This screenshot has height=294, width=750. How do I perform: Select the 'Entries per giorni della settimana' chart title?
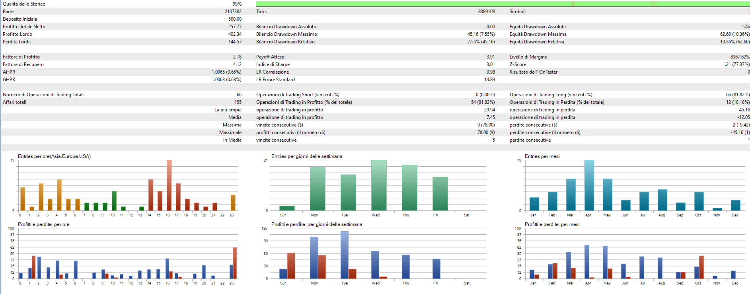click(x=307, y=156)
